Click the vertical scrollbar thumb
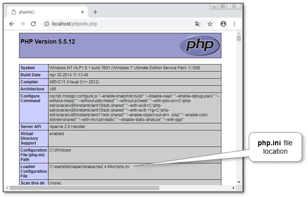Image resolution: width=308 pixels, height=198 pixels. [x=239, y=38]
